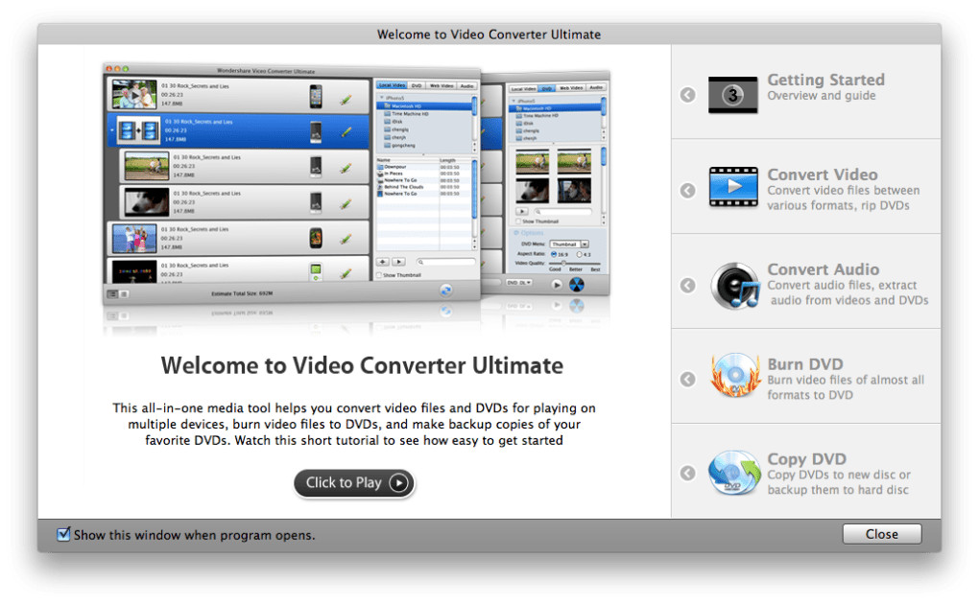Click the round arrow beside Convert Audio
This screenshot has width=979, height=604.
point(687,285)
